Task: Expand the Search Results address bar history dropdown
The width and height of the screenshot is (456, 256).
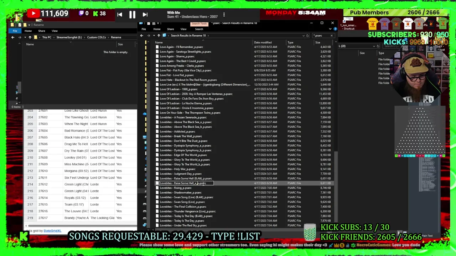Action: [x=303, y=36]
